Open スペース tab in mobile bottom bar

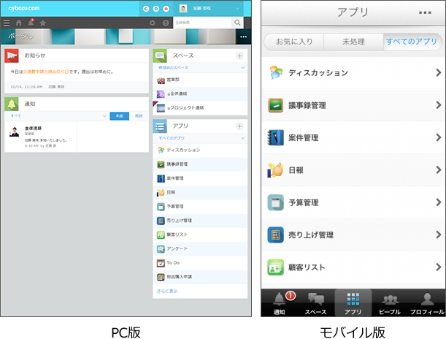(x=316, y=302)
